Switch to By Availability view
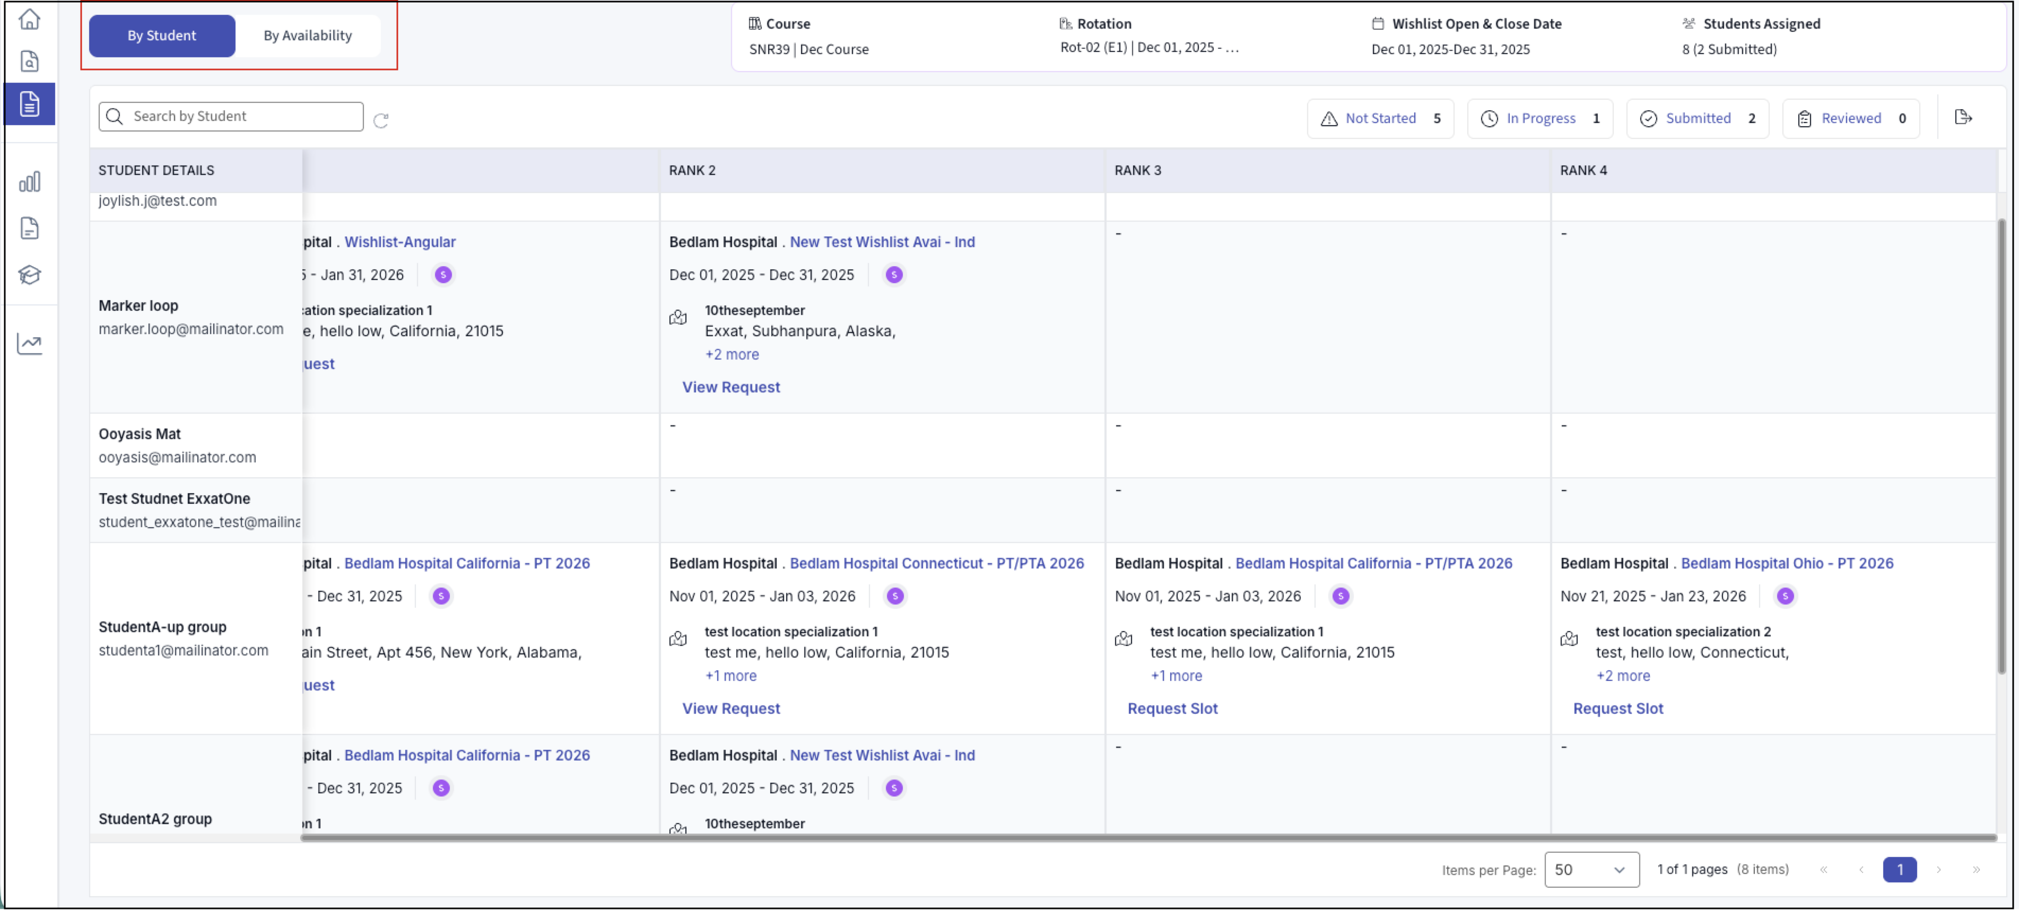 [x=307, y=36]
